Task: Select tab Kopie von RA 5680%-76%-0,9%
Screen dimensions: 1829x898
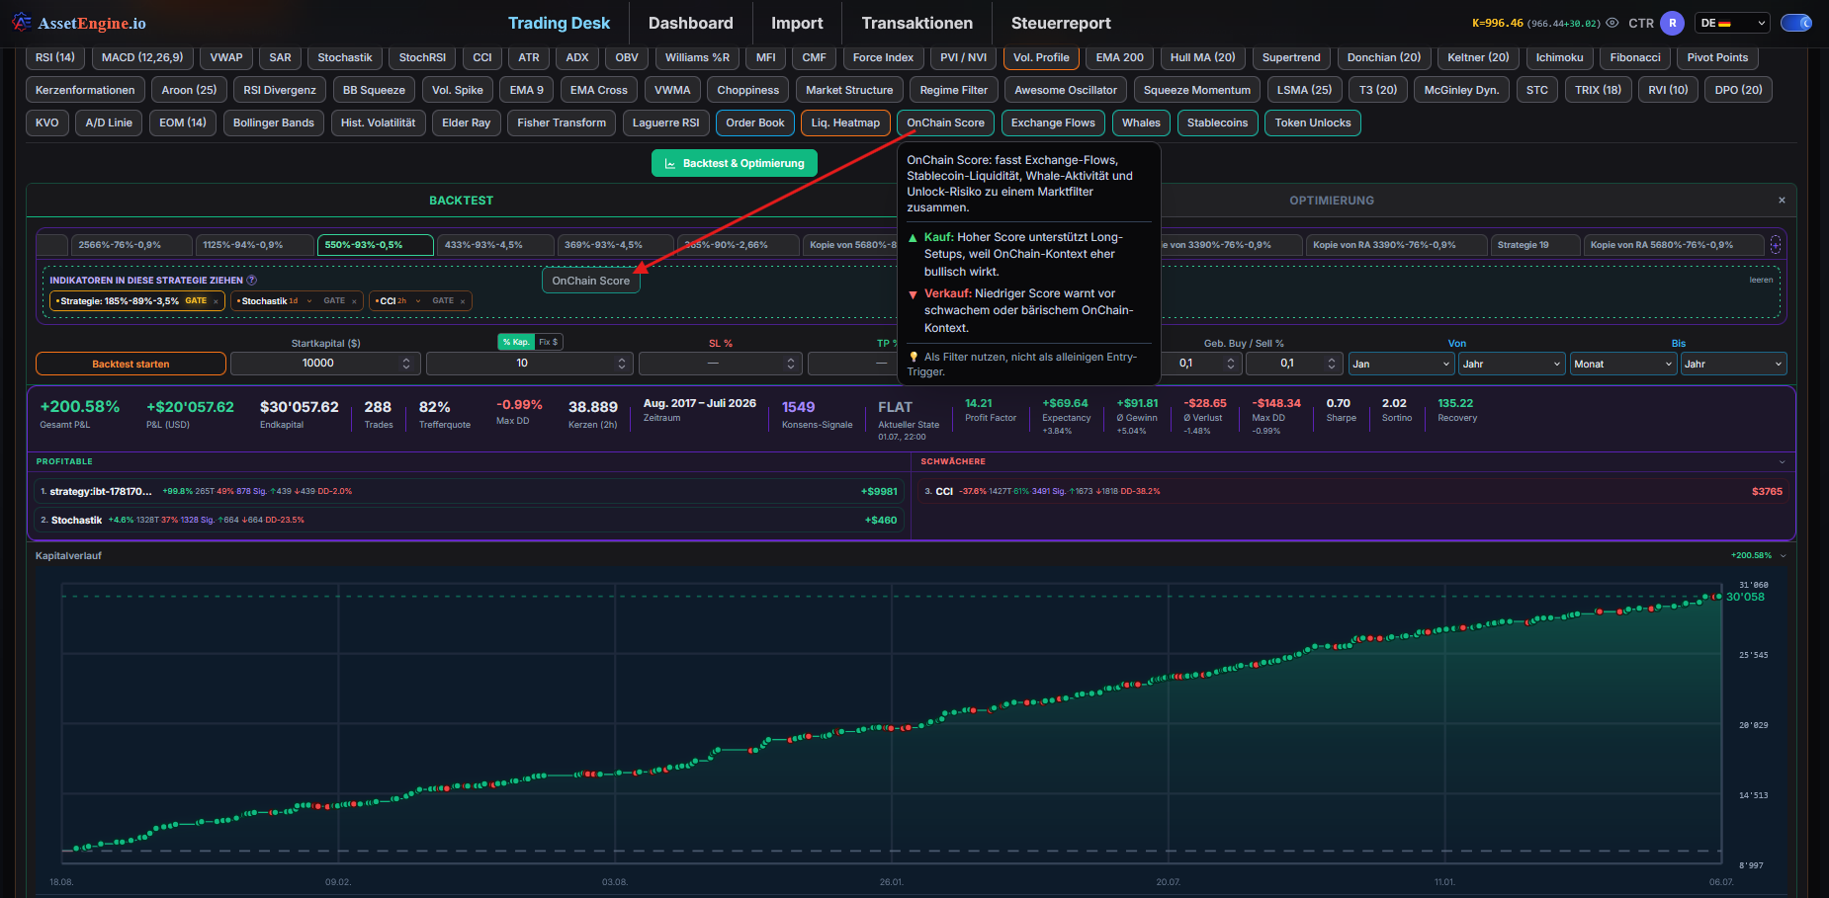Action: point(1674,245)
